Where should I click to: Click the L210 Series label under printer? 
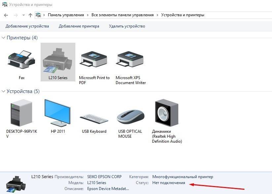(x=58, y=78)
